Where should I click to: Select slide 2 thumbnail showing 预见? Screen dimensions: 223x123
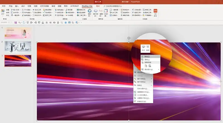tap(18, 47)
